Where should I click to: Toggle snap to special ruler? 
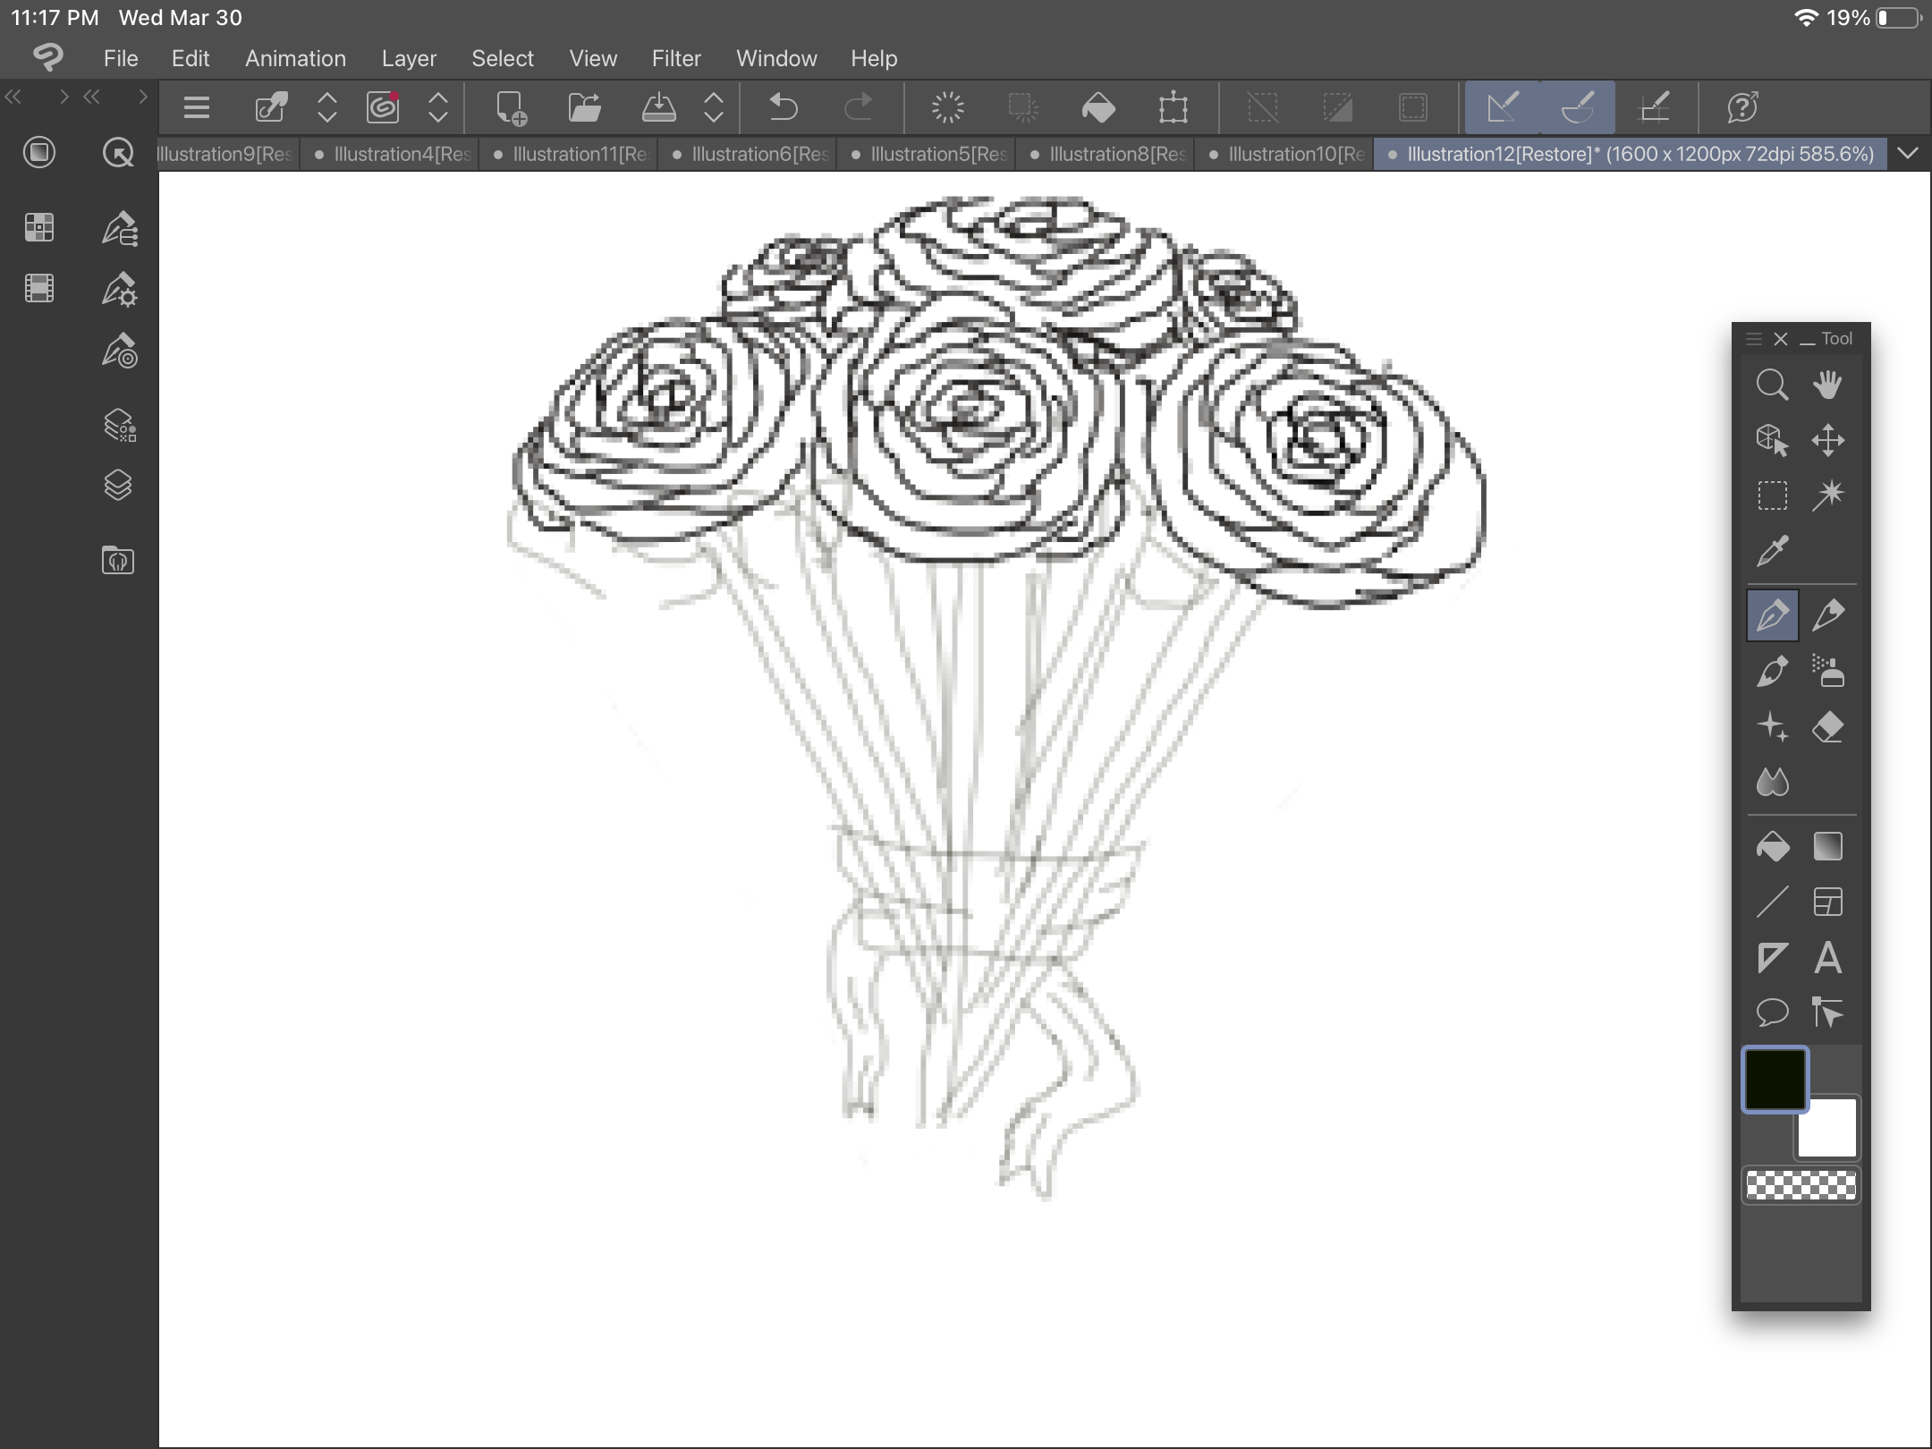point(1578,107)
